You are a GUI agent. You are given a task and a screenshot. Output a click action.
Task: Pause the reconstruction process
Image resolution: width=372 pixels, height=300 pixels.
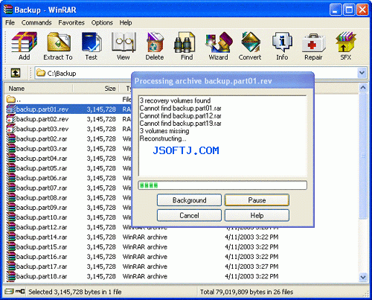(x=257, y=200)
